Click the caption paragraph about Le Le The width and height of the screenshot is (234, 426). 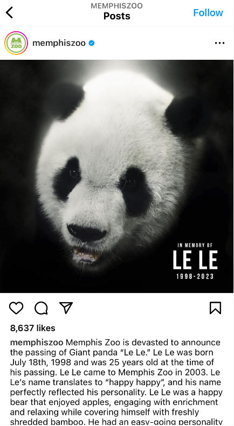coord(116,382)
